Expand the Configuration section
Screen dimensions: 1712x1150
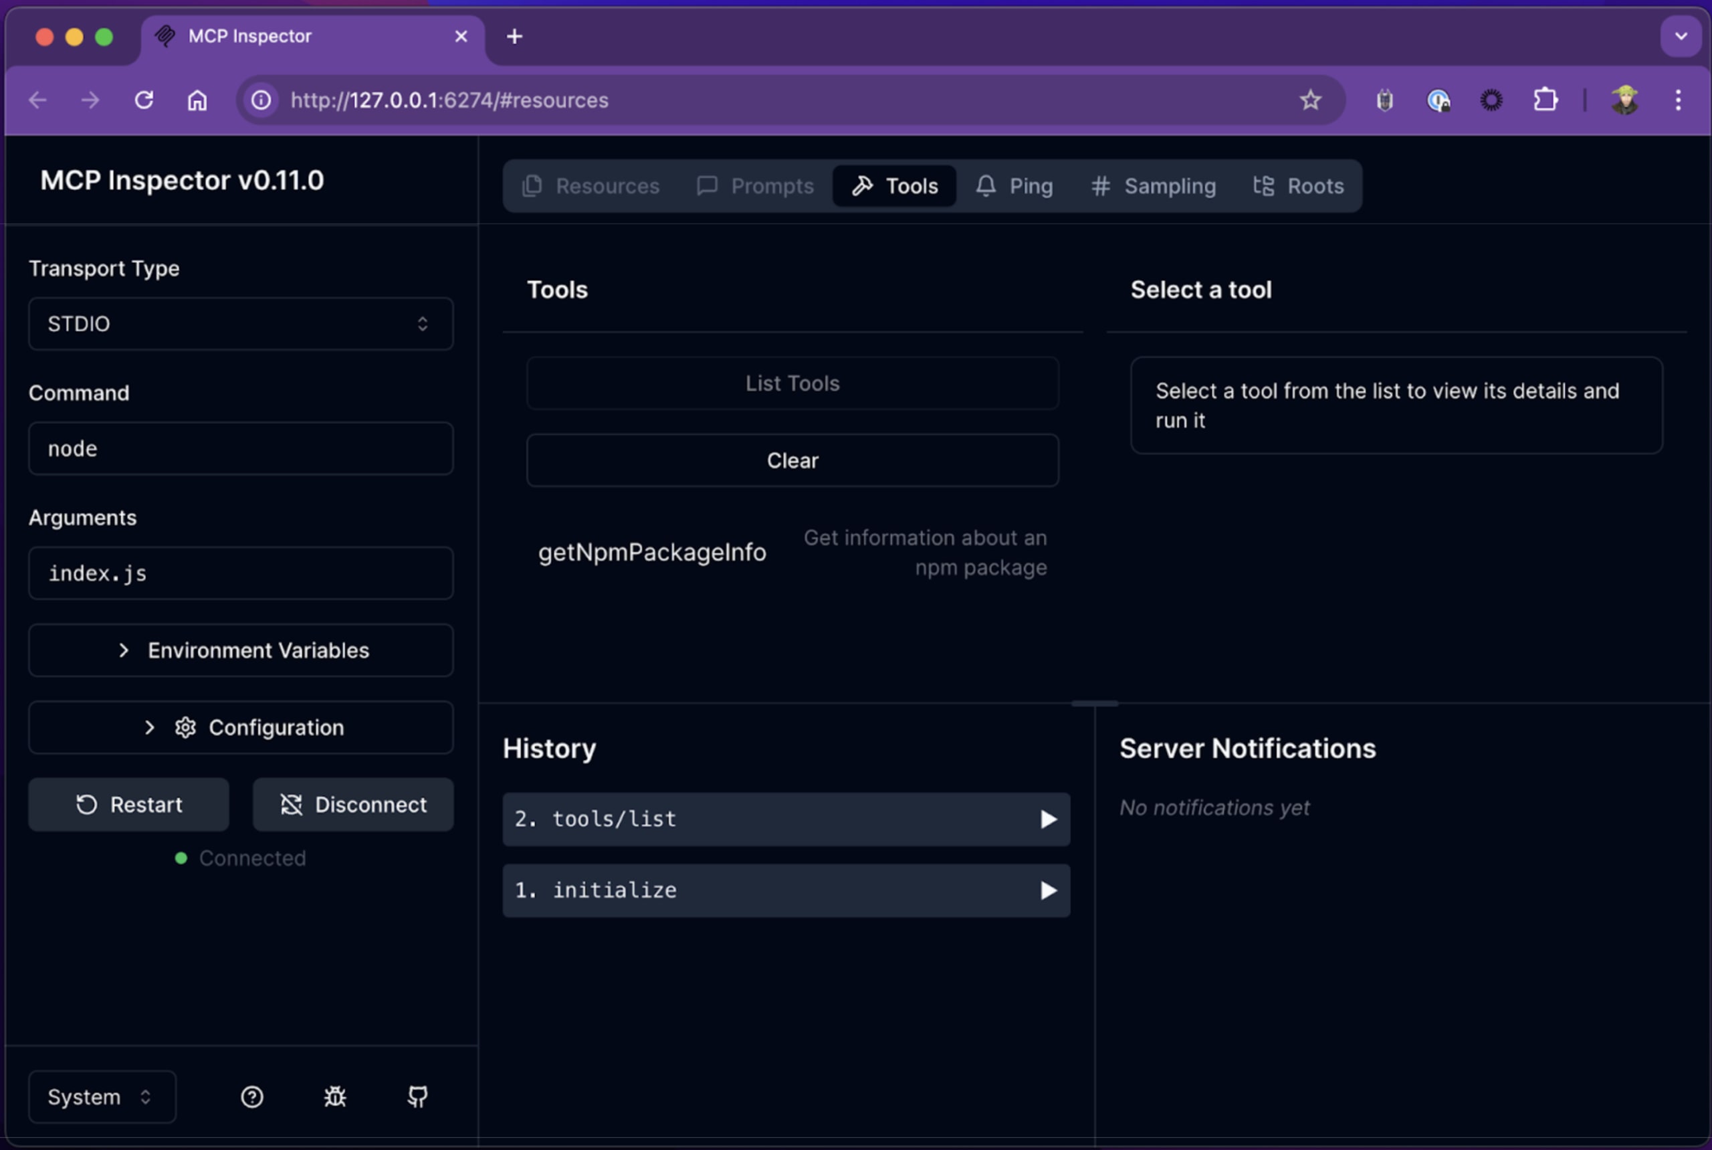click(x=241, y=728)
